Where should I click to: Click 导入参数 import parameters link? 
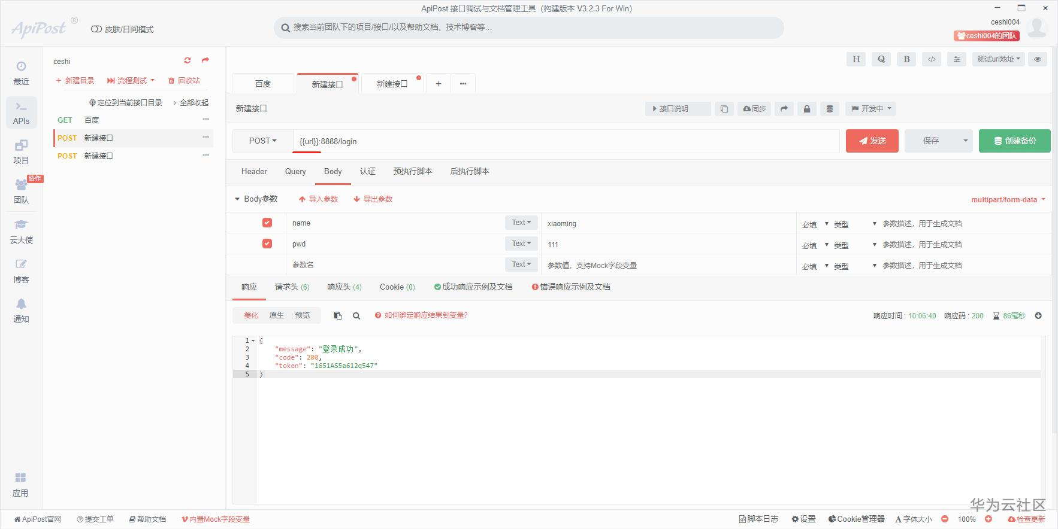tap(319, 199)
